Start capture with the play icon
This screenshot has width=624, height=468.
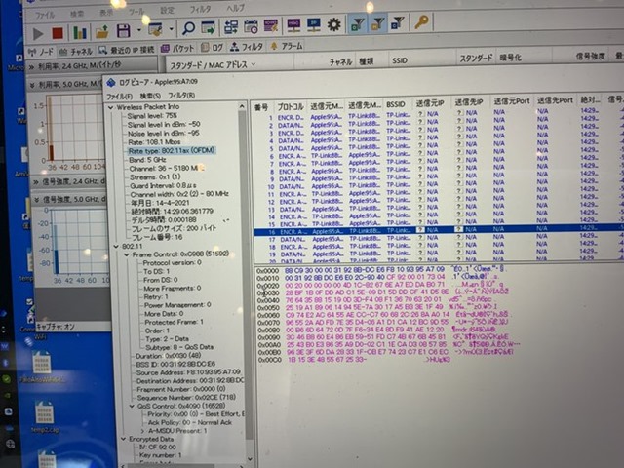tap(38, 34)
